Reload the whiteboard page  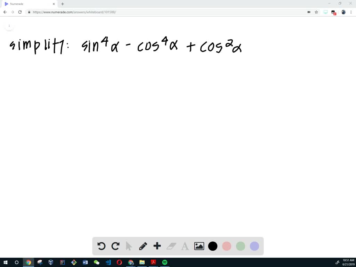(20, 12)
